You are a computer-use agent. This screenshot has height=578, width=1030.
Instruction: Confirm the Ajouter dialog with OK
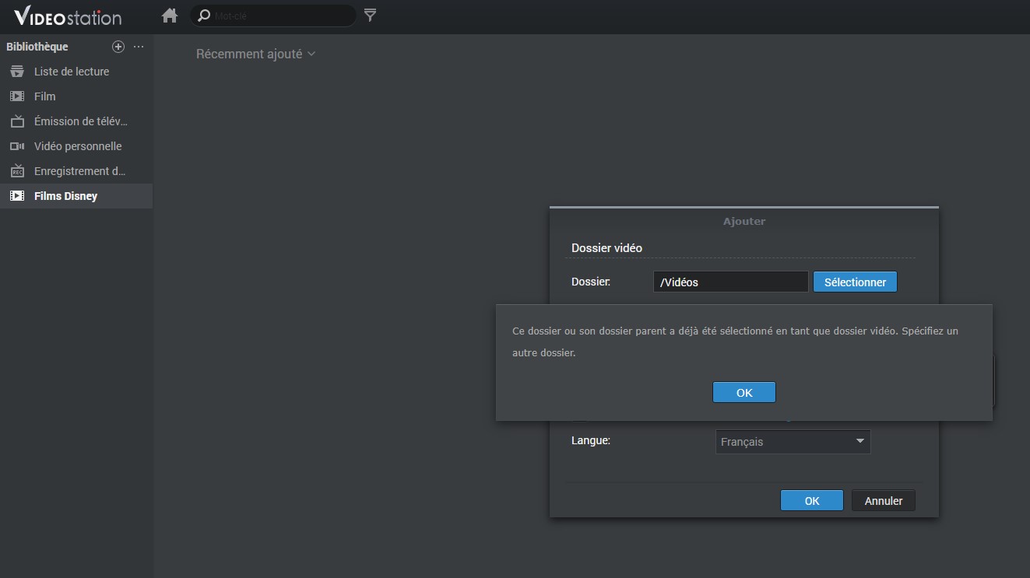(811, 501)
